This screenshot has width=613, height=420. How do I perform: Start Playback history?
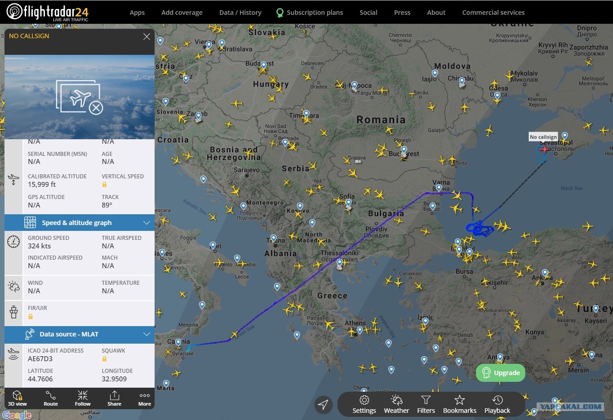pyautogui.click(x=497, y=404)
